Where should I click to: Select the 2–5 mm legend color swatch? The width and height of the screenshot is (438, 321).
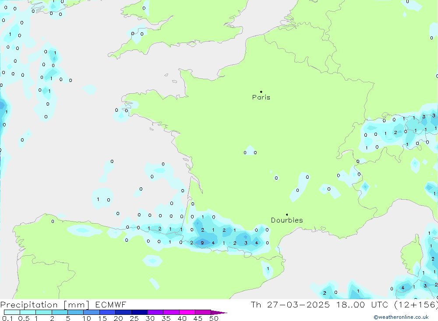click(60, 312)
